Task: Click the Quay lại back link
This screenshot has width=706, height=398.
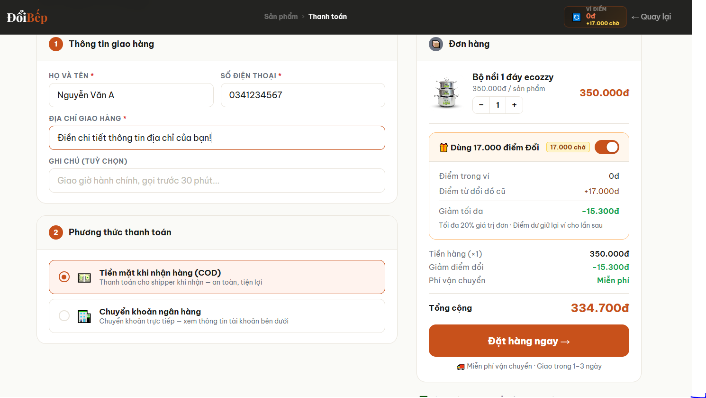Action: click(x=651, y=17)
